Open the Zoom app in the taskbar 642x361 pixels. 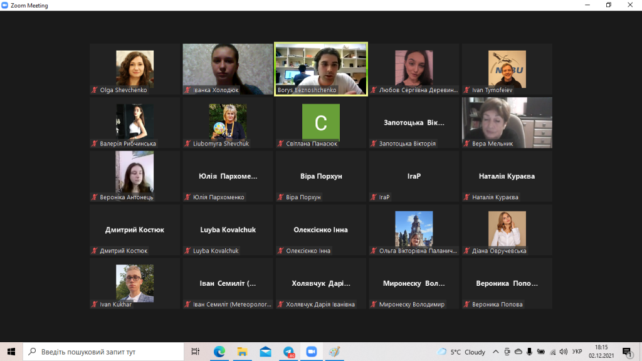(311, 352)
